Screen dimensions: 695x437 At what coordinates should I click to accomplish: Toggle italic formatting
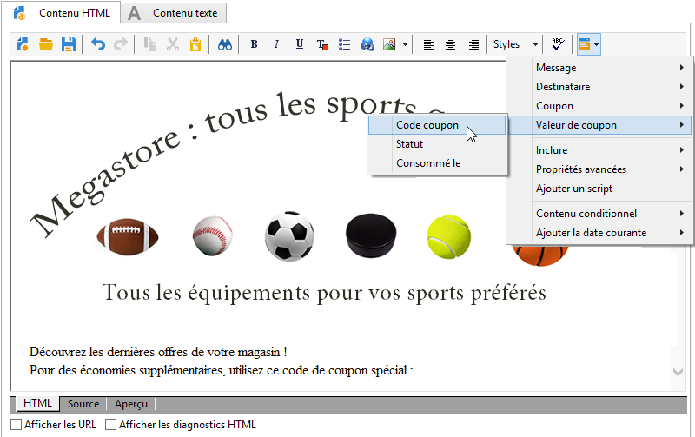tap(276, 44)
